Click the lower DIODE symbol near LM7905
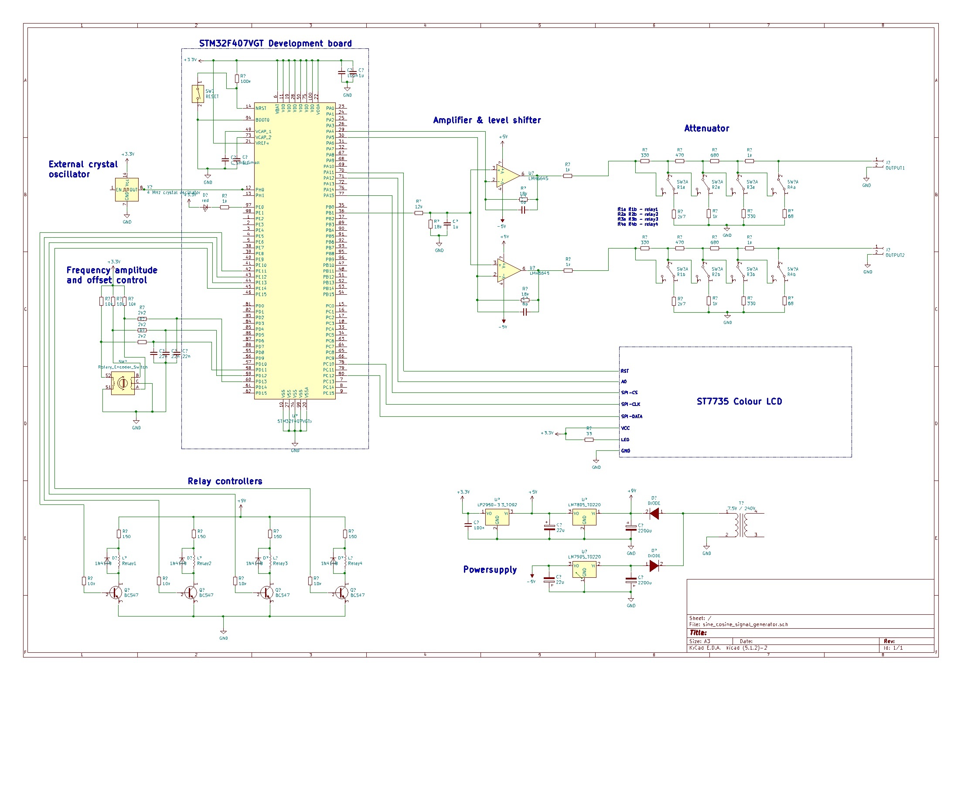This screenshot has height=794, width=961. [x=654, y=566]
